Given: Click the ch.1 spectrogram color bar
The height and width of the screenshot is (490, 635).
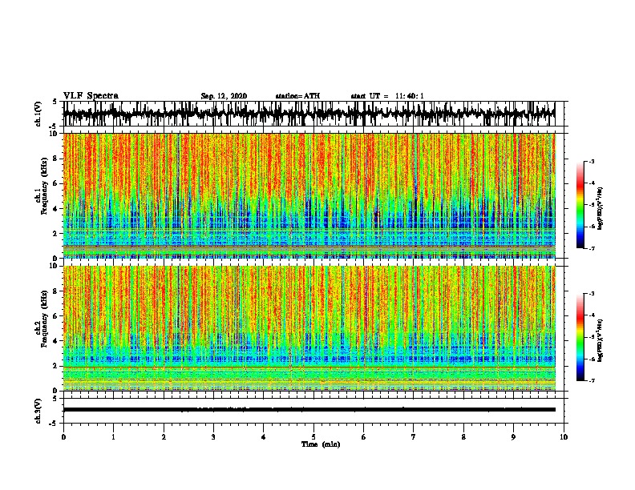Looking at the screenshot, I should [580, 205].
